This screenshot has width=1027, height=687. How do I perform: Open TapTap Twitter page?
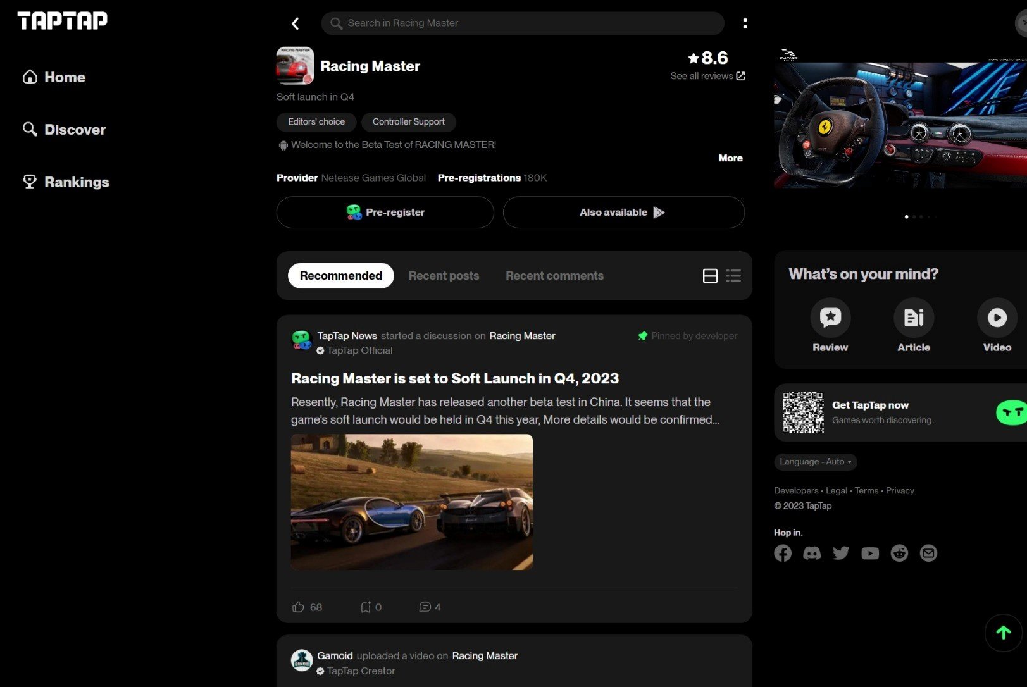(841, 554)
